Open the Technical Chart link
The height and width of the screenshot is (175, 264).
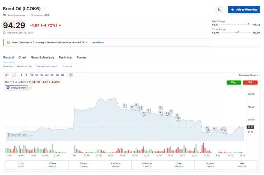coord(248,75)
